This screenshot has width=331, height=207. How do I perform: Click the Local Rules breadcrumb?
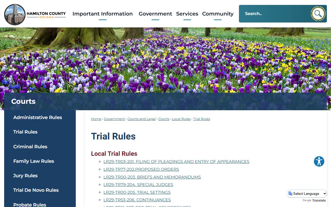point(181,119)
